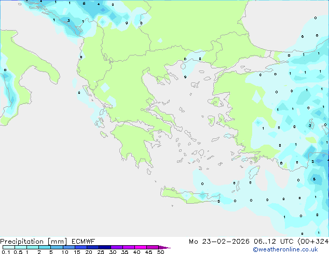
Task: Click the legend label 25
Action: (x=101, y=252)
